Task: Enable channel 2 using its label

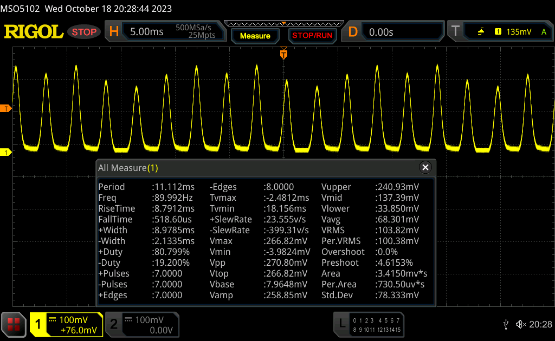Action: pos(114,324)
